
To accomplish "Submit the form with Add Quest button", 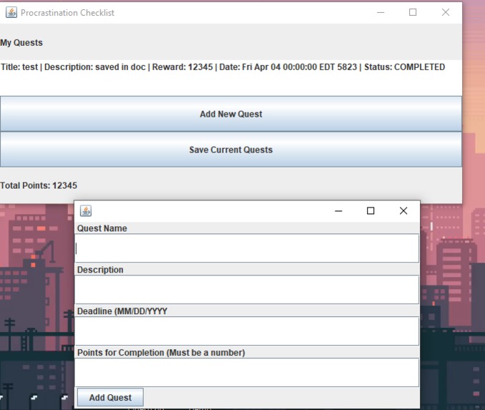I will 110,397.
